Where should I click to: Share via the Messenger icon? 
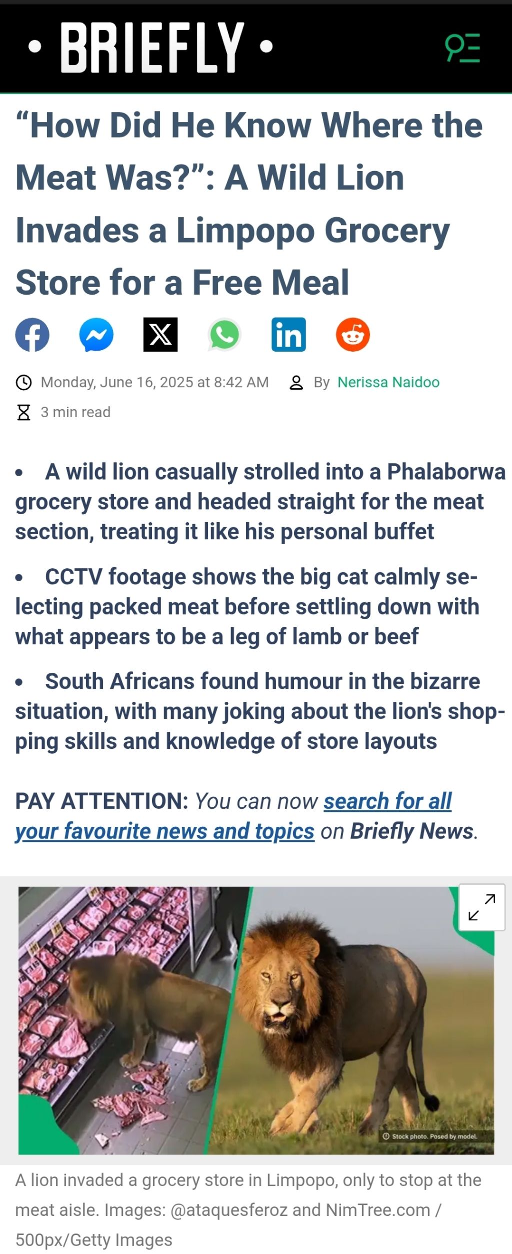click(x=96, y=335)
